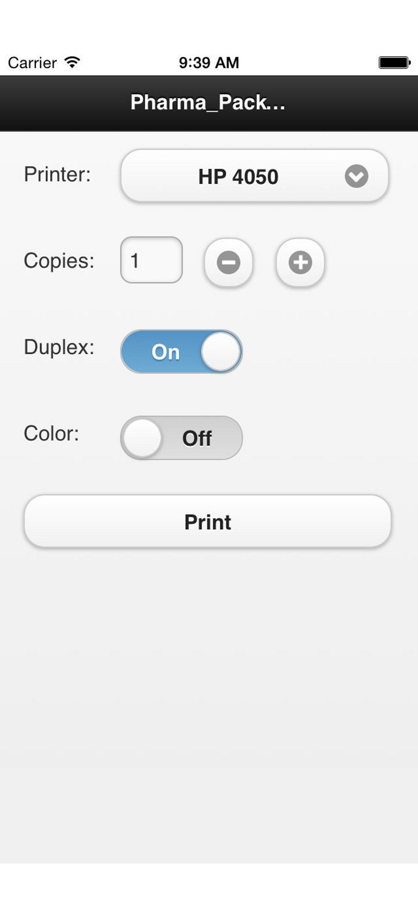This screenshot has width=418, height=905.
Task: Turn off the Duplex switch
Action: point(181,351)
